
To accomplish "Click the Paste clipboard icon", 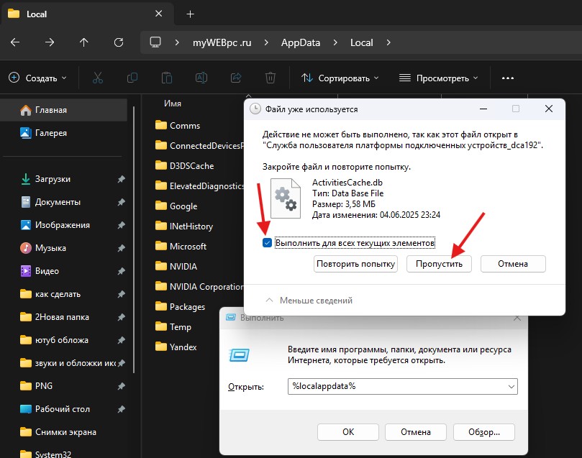I will pyautogui.click(x=167, y=78).
